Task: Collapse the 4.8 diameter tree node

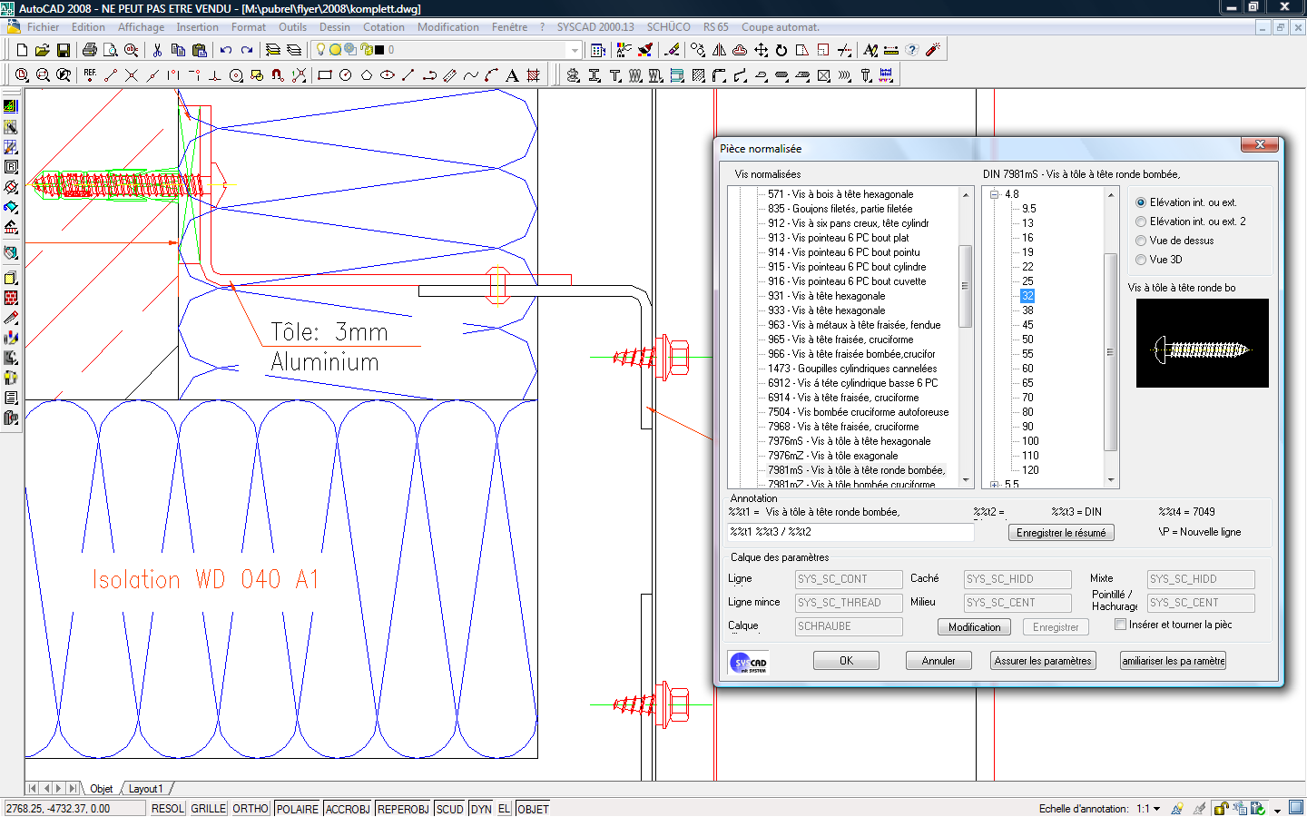Action: point(995,194)
